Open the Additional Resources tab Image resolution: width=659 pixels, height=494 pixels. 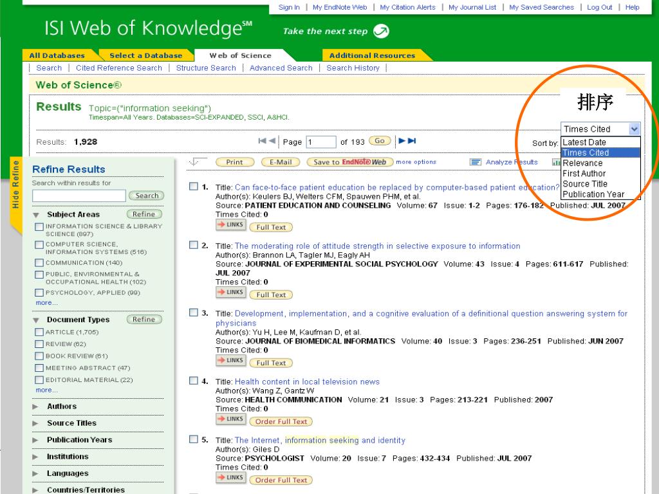tap(373, 55)
